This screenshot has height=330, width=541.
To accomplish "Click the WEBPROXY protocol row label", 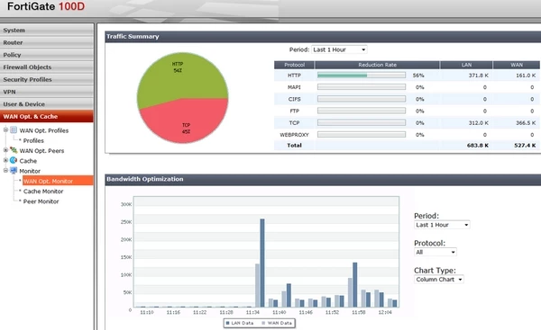I will click(x=294, y=135).
